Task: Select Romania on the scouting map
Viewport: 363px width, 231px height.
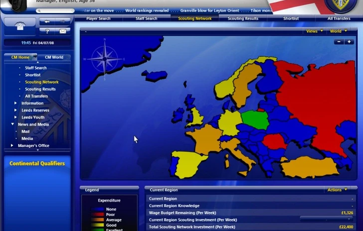Action: [275, 141]
